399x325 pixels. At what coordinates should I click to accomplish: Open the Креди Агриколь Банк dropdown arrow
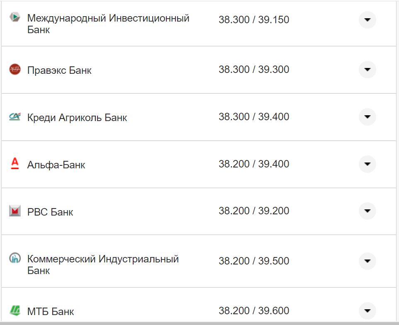367,117
